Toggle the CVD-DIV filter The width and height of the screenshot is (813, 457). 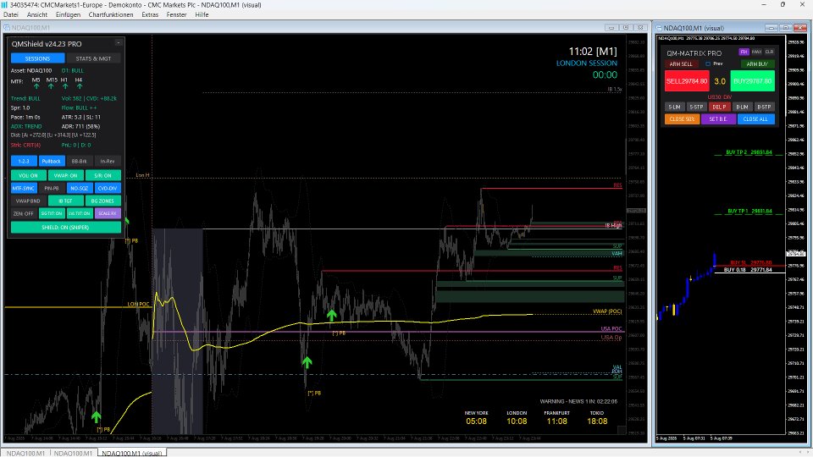108,188
